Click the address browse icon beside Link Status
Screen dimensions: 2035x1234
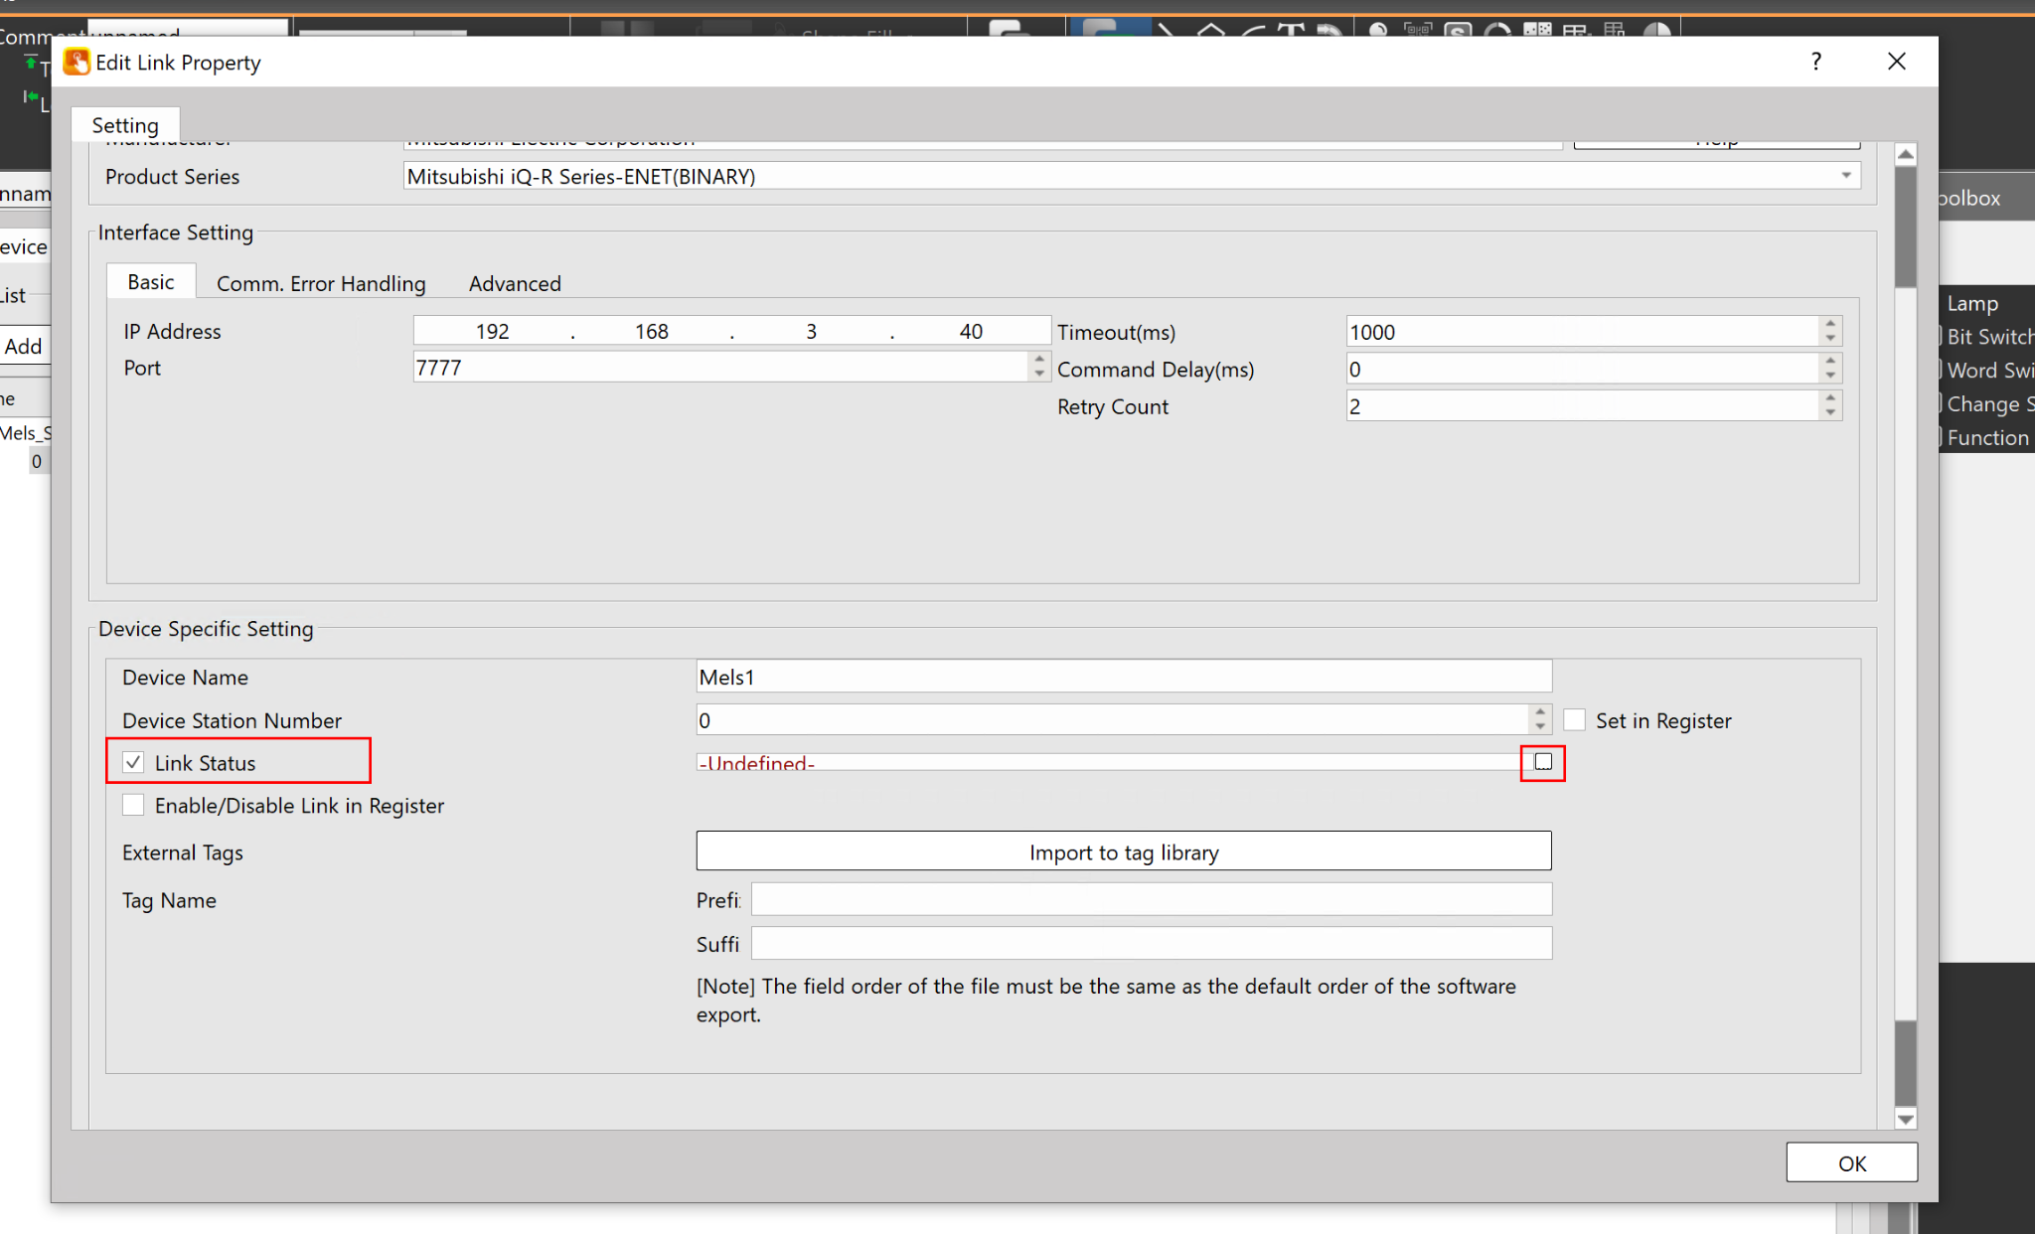click(1542, 762)
